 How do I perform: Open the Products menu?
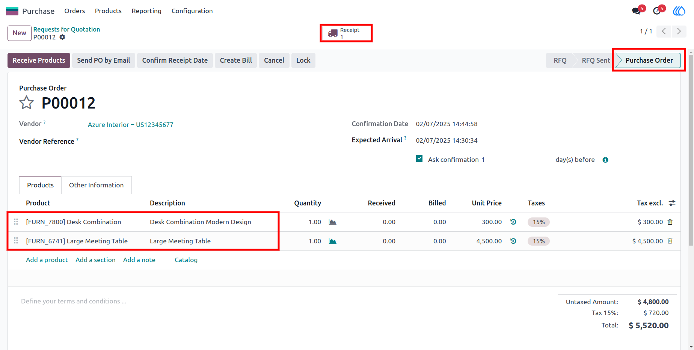[108, 11]
